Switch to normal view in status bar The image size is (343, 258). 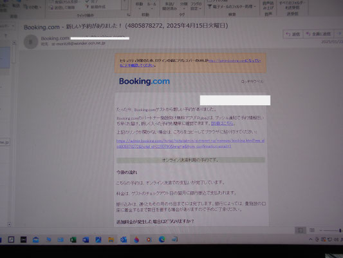(301, 230)
